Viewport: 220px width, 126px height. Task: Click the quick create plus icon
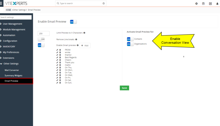(x=196, y=4)
